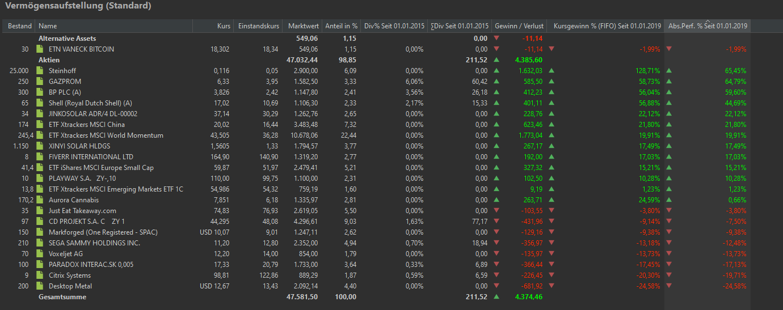Sort by Anteil in % column

pyautogui.click(x=341, y=26)
